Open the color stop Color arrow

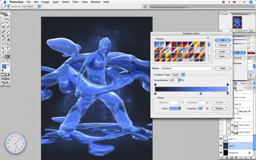(179, 108)
